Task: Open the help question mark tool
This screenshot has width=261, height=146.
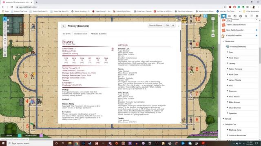Action: point(5,55)
